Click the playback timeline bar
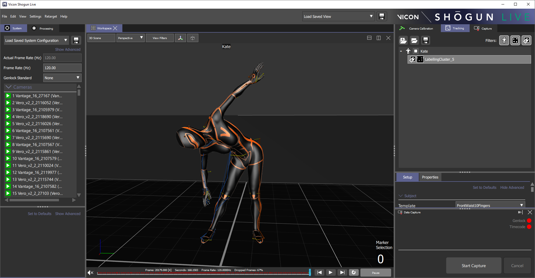 coord(203,274)
